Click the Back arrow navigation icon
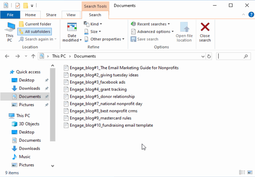The width and height of the screenshot is (255, 177). (7, 56)
